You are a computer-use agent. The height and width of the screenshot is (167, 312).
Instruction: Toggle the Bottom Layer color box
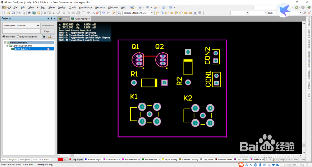85,160
